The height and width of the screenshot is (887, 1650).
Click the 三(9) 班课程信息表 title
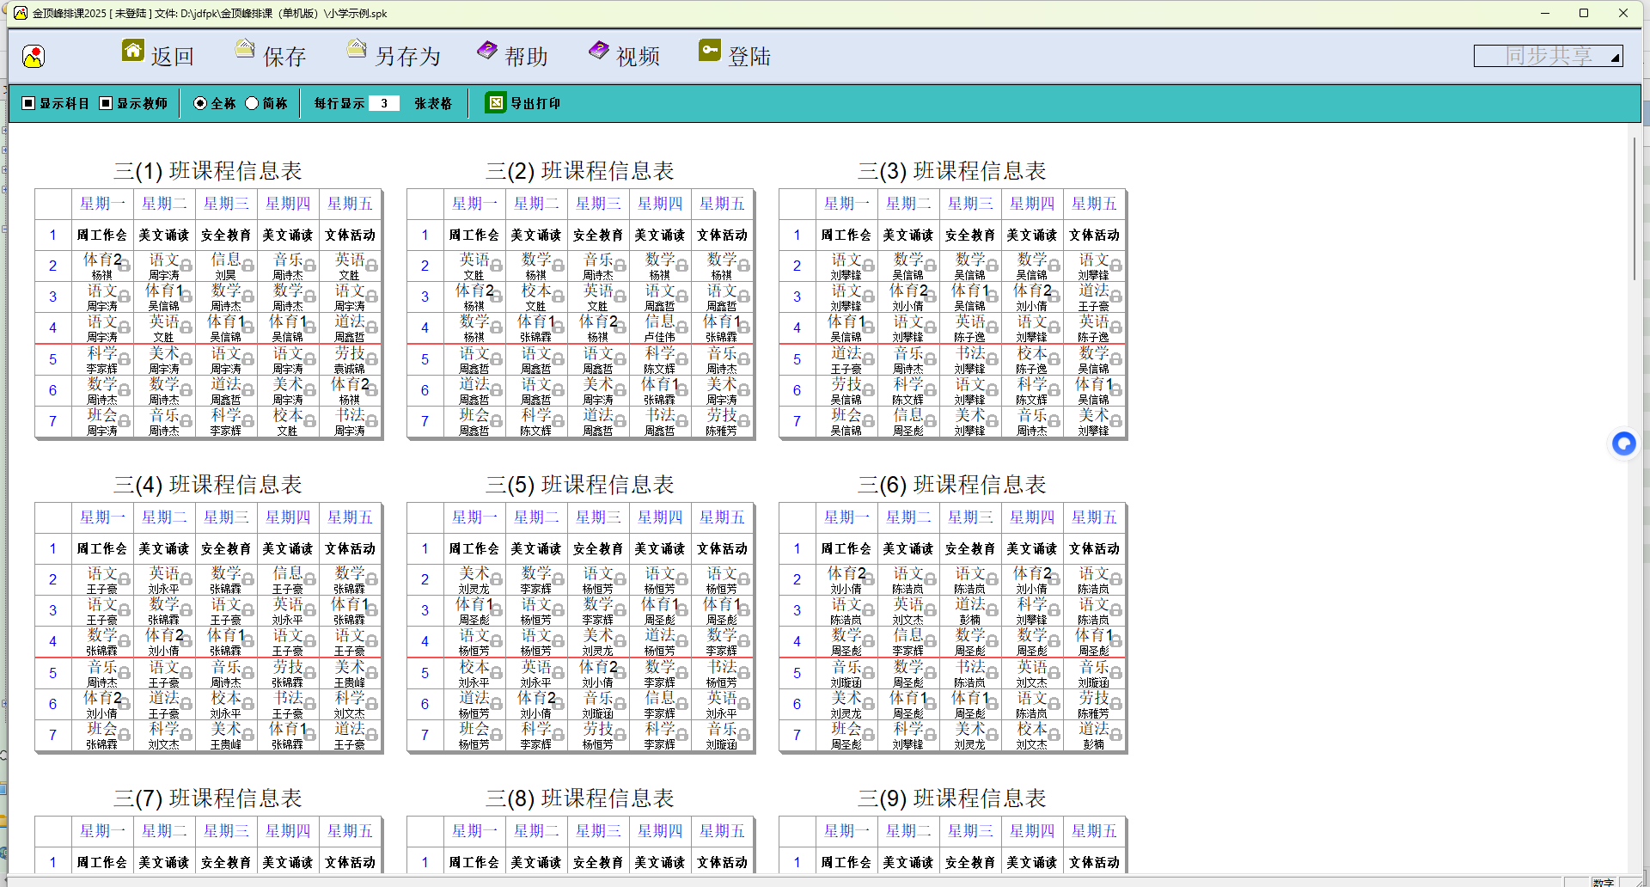(952, 798)
